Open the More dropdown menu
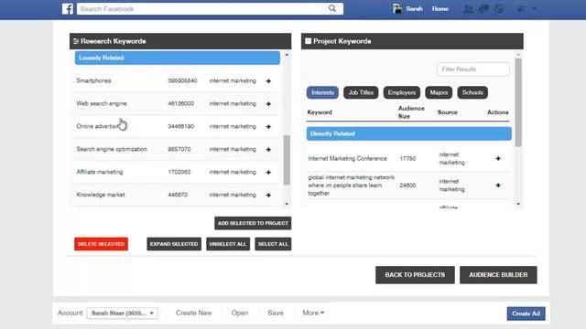This screenshot has height=329, width=586. click(313, 313)
